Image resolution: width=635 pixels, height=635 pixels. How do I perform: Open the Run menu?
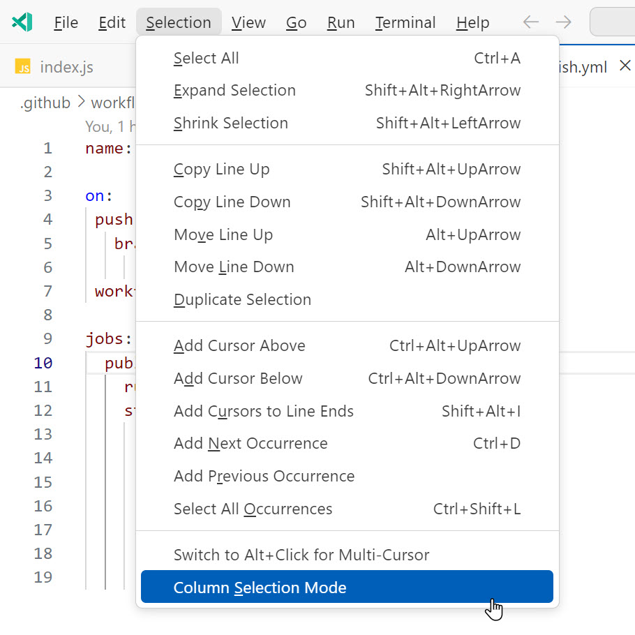tap(341, 22)
